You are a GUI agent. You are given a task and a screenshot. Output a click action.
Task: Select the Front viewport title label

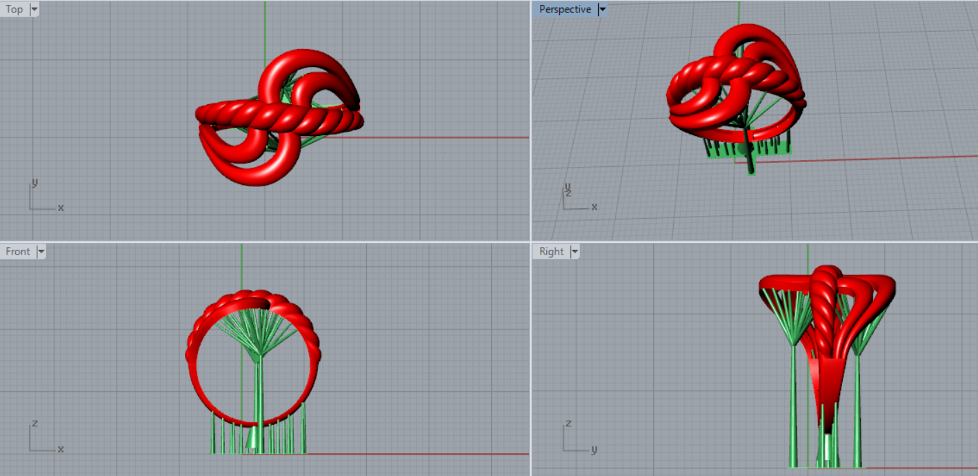point(17,252)
